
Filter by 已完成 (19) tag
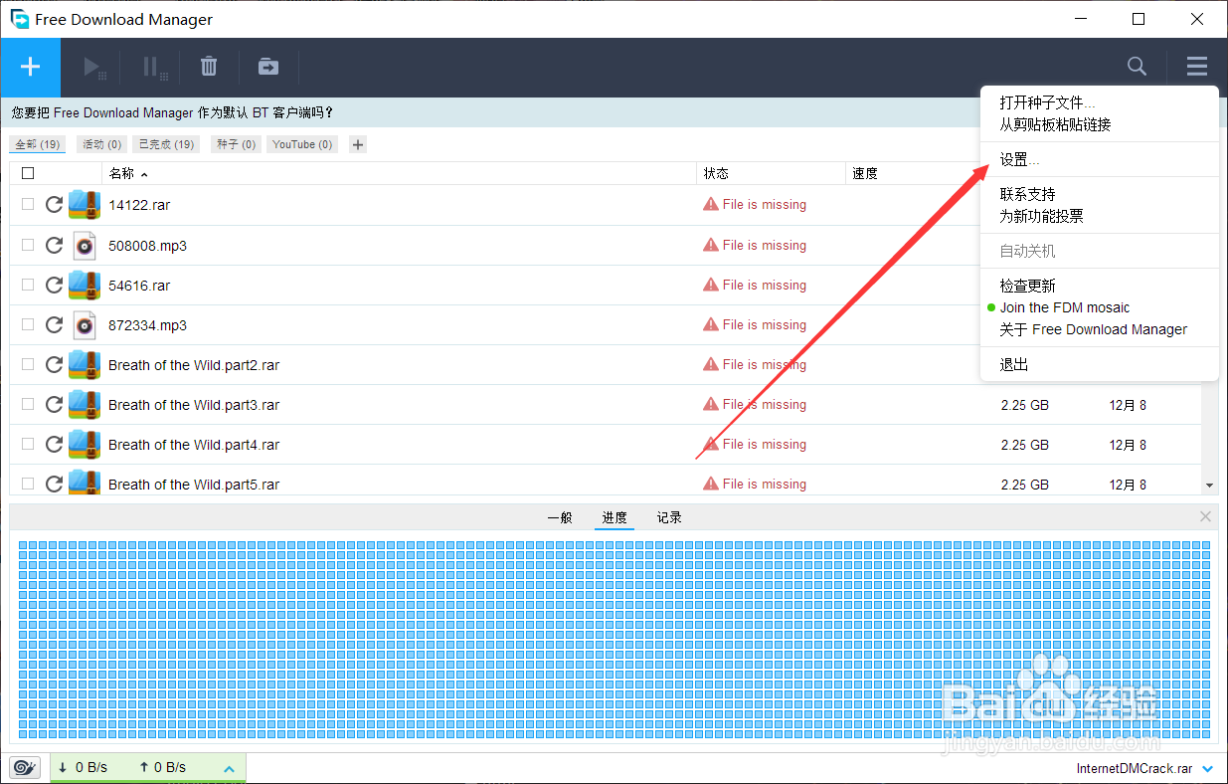166,144
